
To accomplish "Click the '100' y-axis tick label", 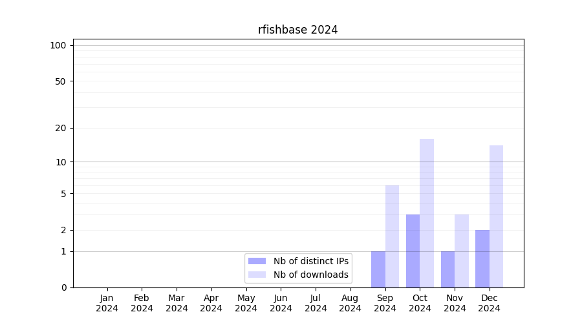I will pos(58,45).
